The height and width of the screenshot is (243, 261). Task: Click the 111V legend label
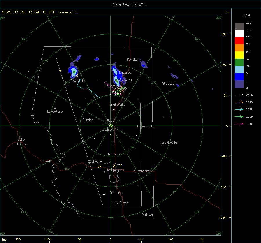tap(249, 102)
